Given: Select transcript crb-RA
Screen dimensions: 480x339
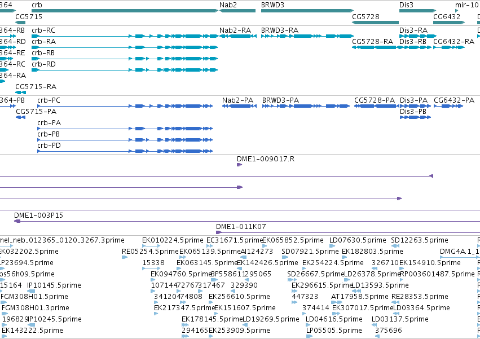Looking at the screenshot, I should point(125,47).
